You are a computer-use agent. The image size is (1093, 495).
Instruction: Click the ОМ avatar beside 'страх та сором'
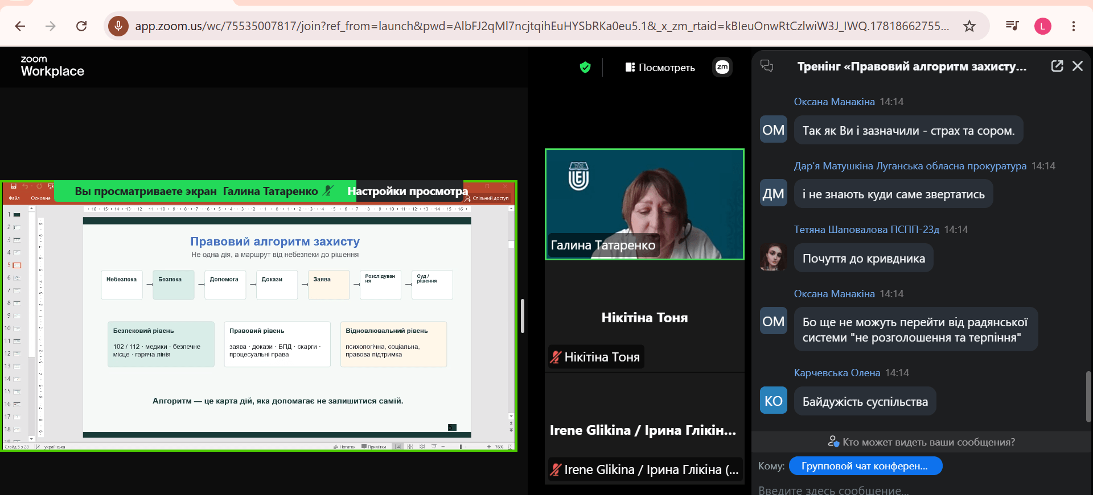pos(774,130)
